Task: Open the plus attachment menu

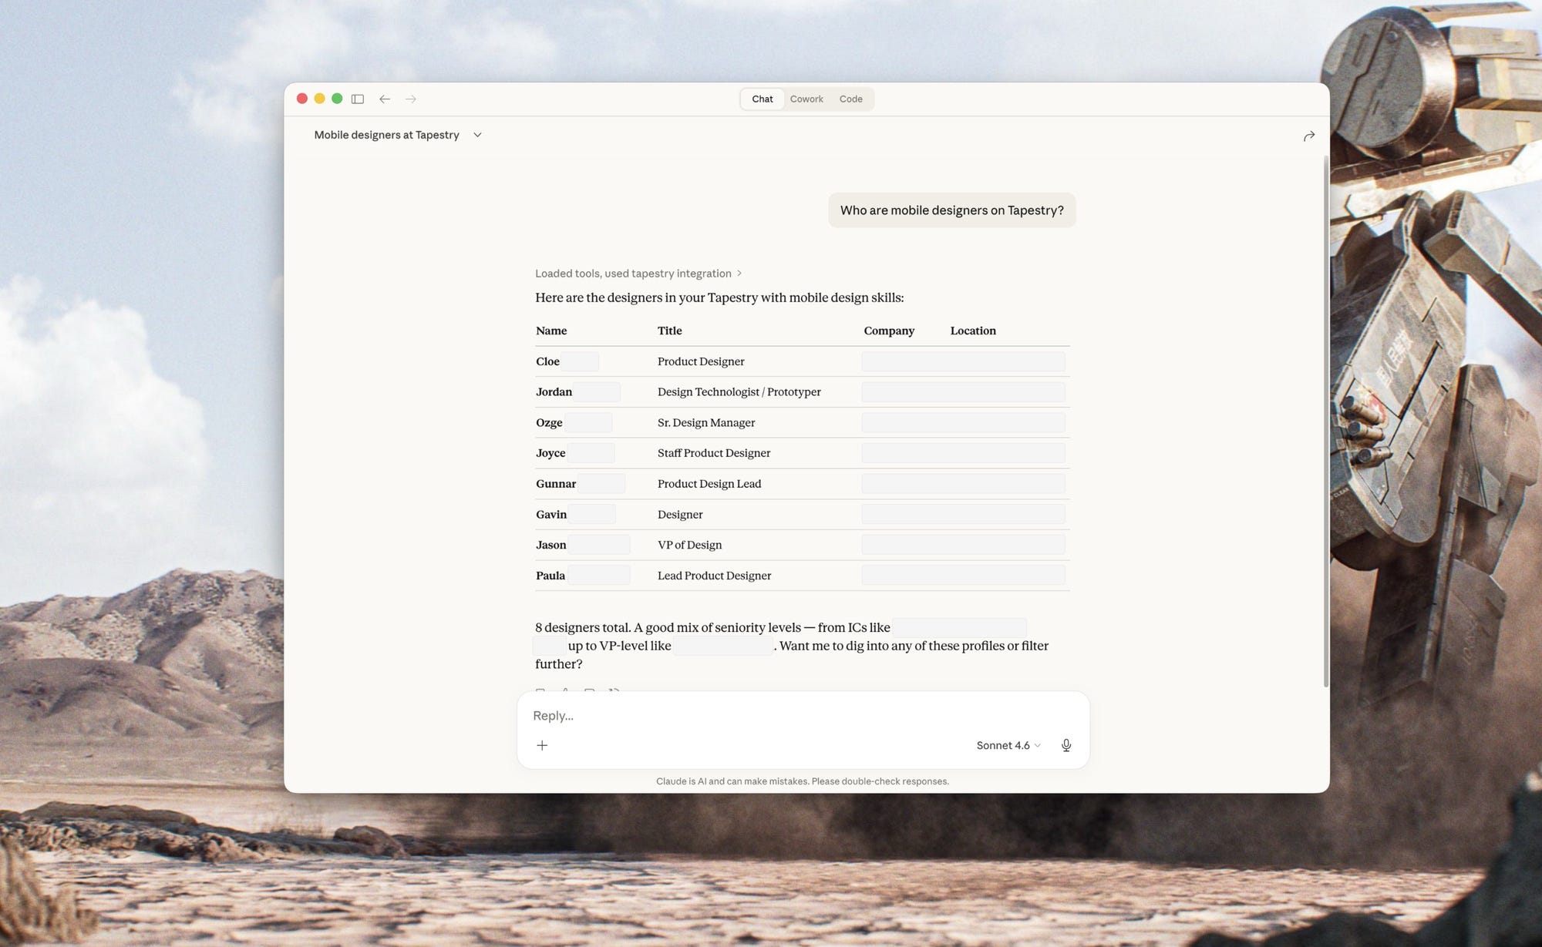Action: pyautogui.click(x=542, y=745)
